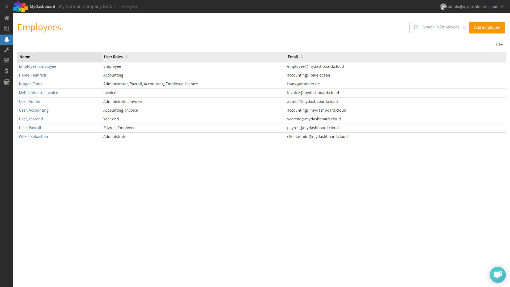This screenshot has height=287, width=510.
Task: Open the checkmark tasks icon in sidebar
Action: click(7, 60)
